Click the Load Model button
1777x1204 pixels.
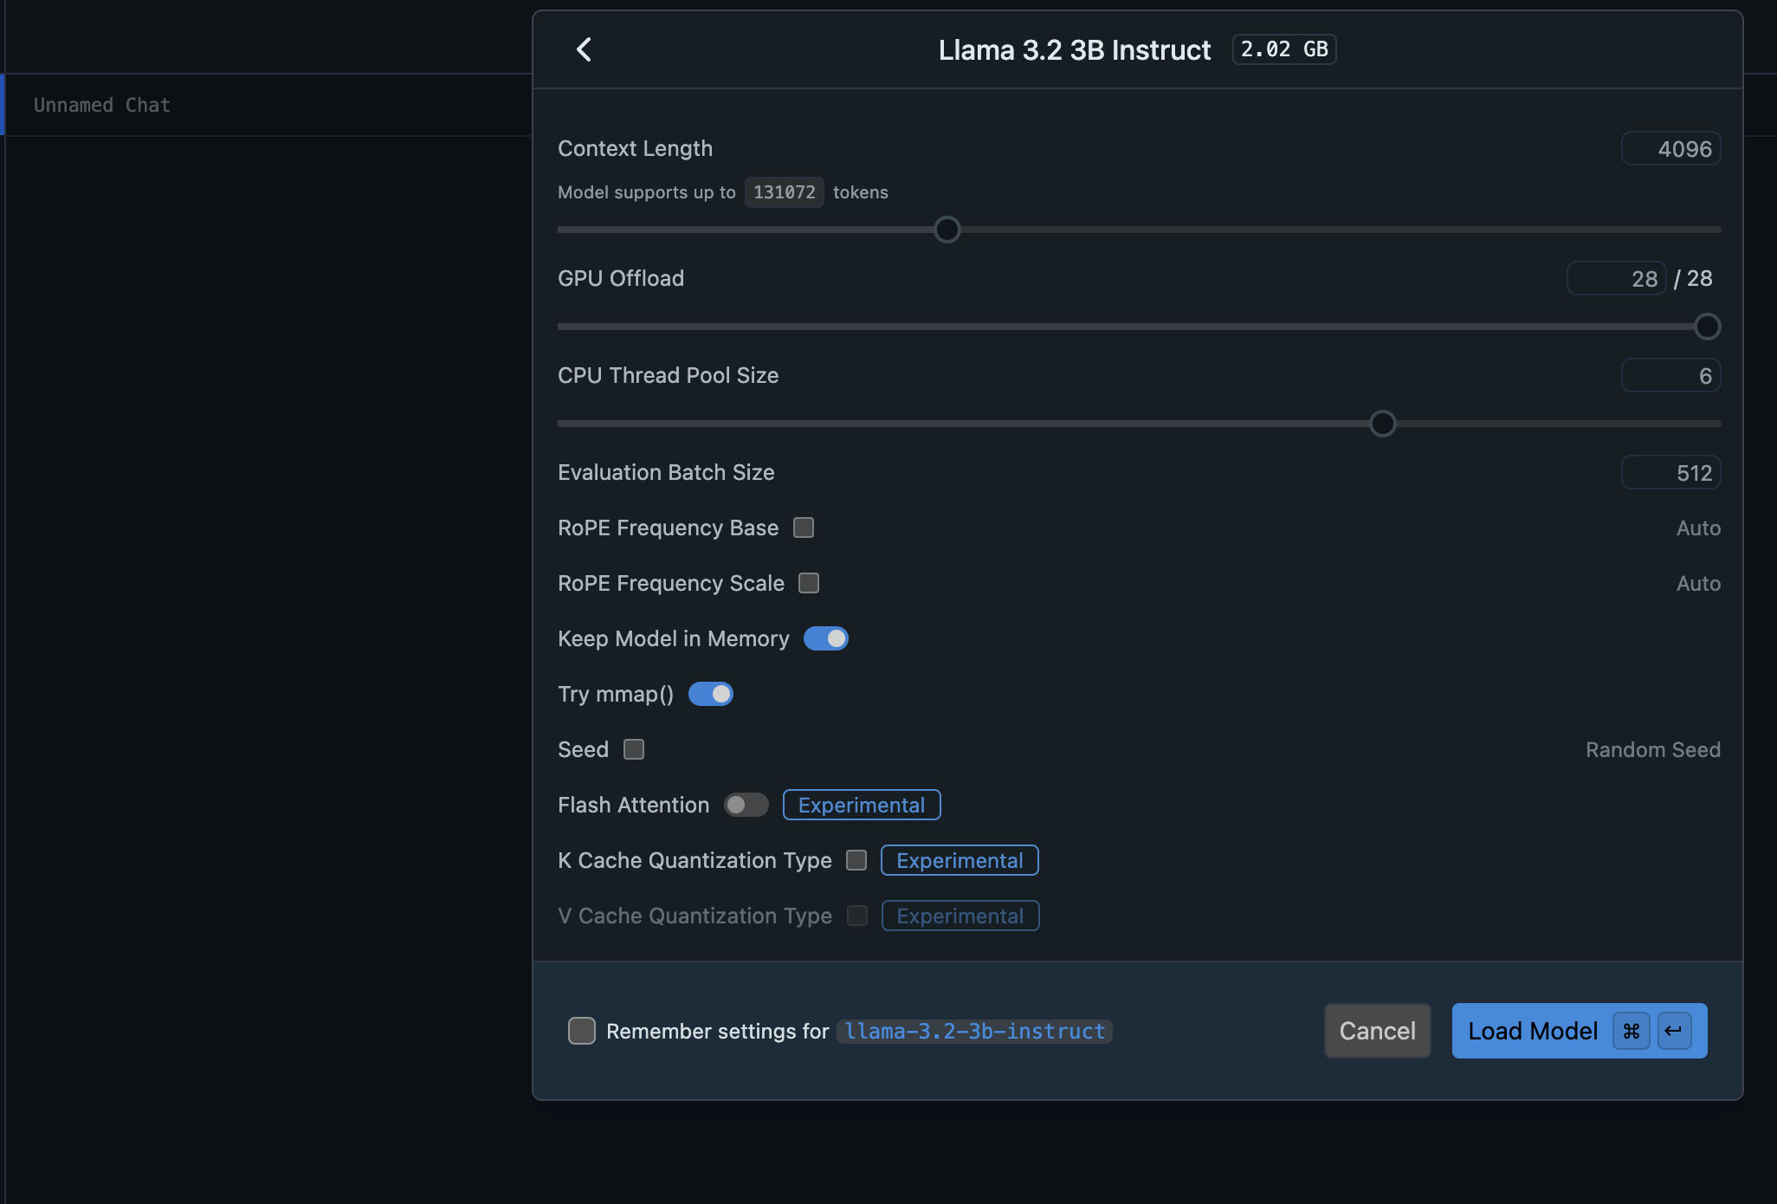[x=1531, y=1031]
